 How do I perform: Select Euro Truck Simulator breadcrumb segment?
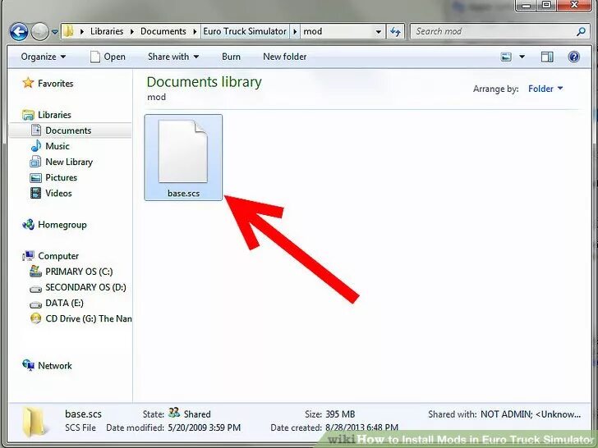(x=245, y=31)
